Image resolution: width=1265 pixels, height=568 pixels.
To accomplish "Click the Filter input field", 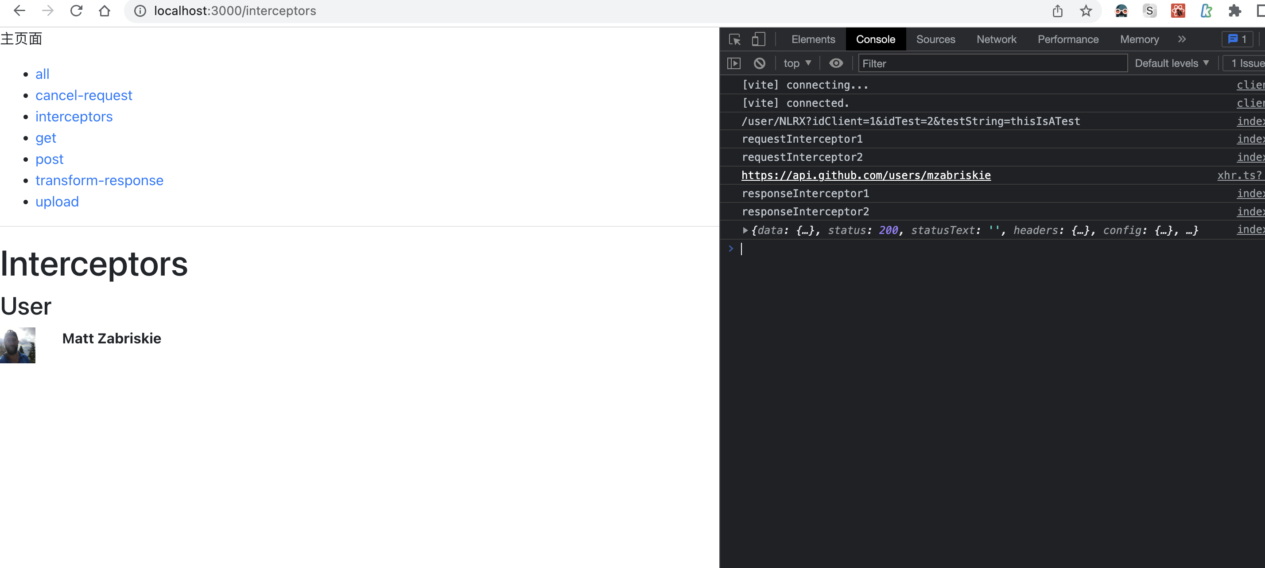I will point(992,63).
